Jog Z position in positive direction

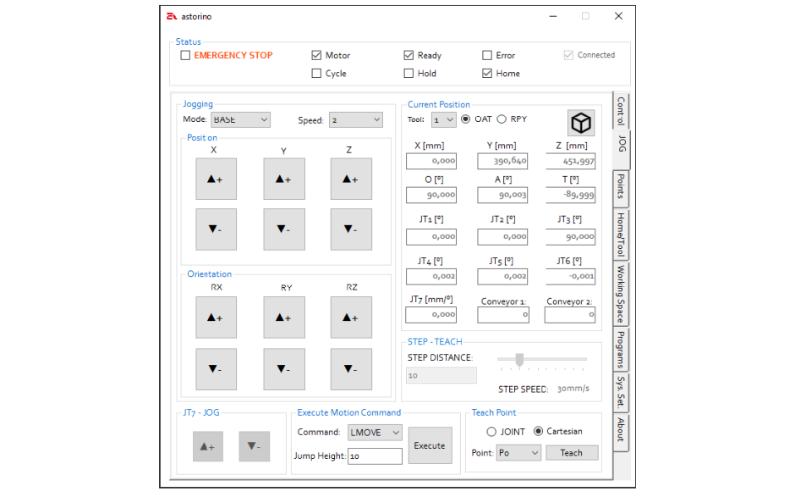click(351, 179)
